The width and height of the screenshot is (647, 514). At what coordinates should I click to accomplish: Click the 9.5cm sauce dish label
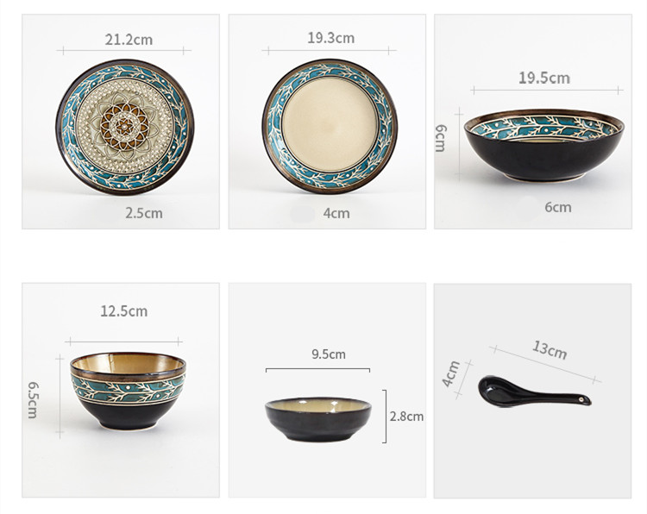[x=329, y=354]
